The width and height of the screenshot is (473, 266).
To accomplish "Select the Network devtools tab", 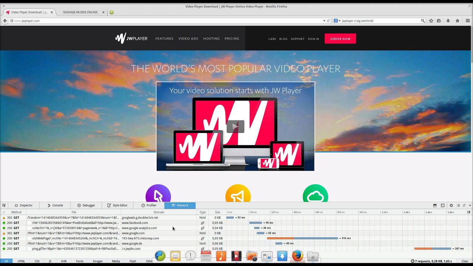I will click(x=180, y=205).
